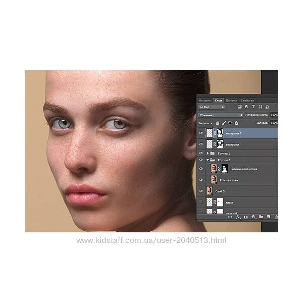Filter layers by adjustment layers icon
The image size is (303, 303).
[246, 107]
